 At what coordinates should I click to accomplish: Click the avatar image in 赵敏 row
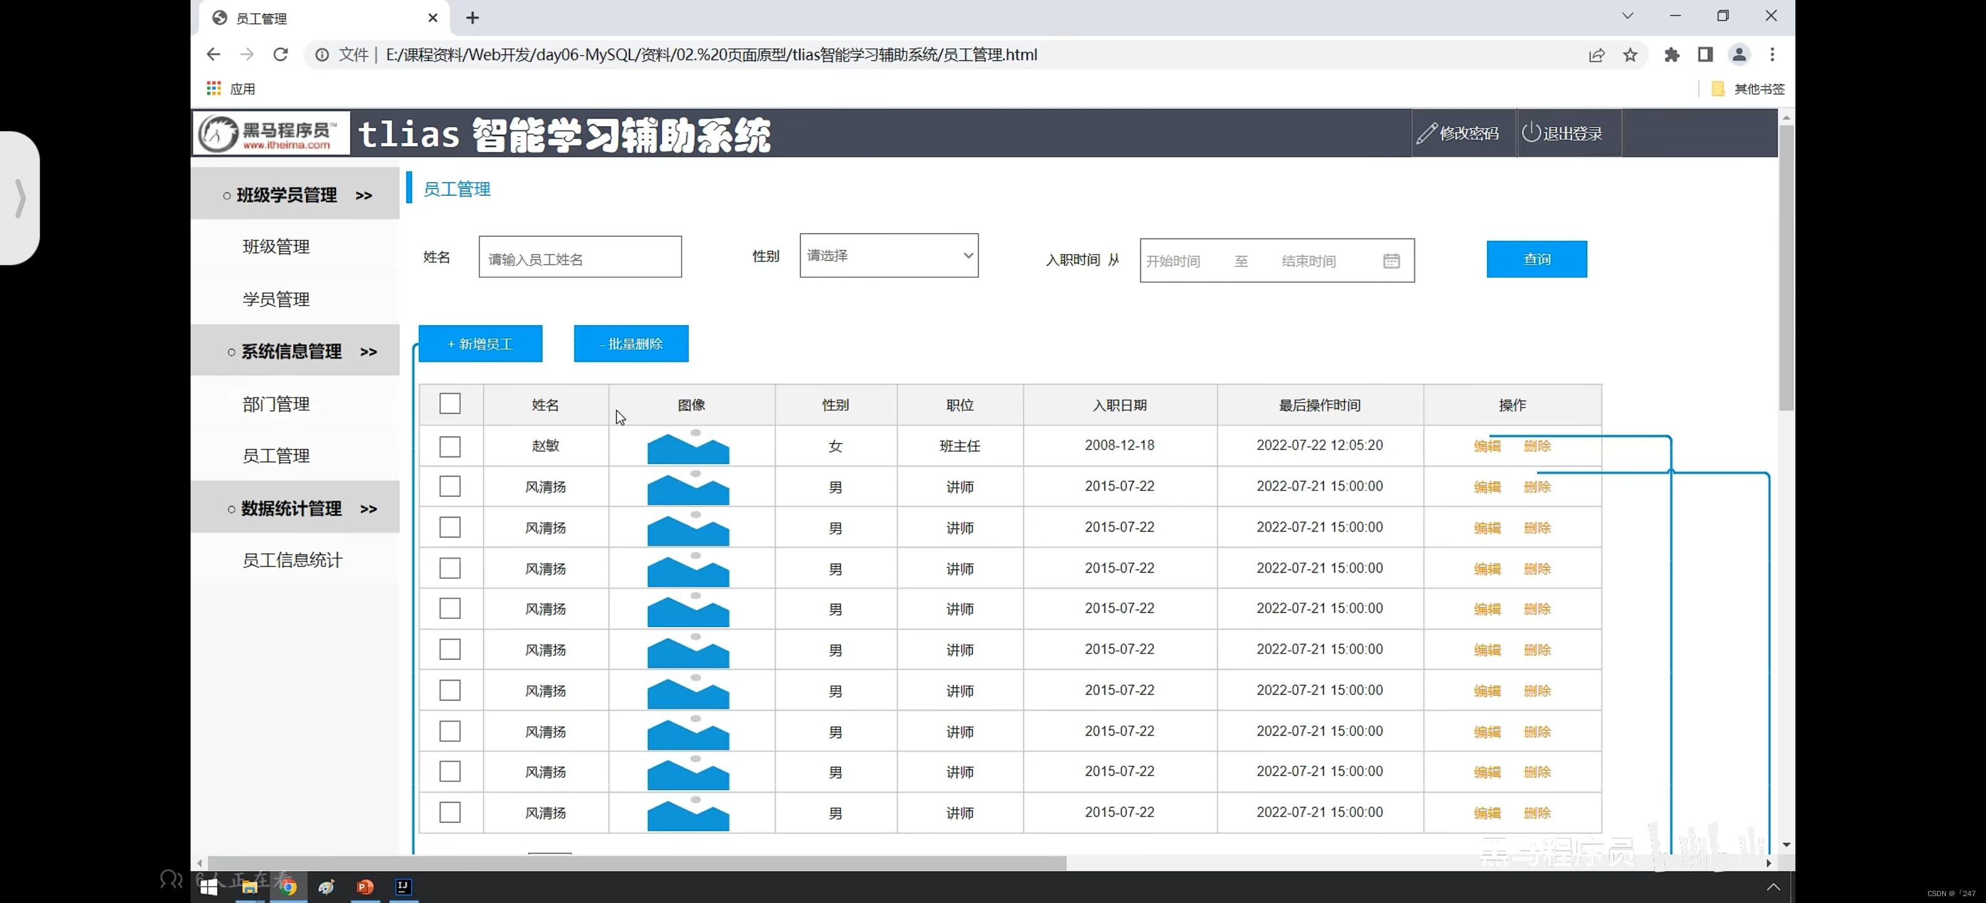coord(688,446)
